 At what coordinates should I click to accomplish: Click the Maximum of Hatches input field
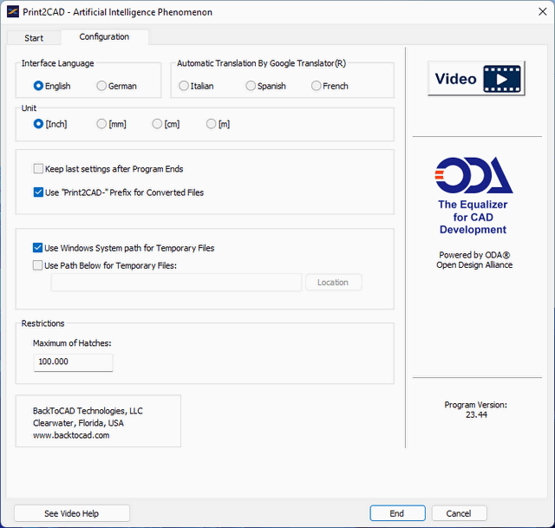(x=73, y=362)
